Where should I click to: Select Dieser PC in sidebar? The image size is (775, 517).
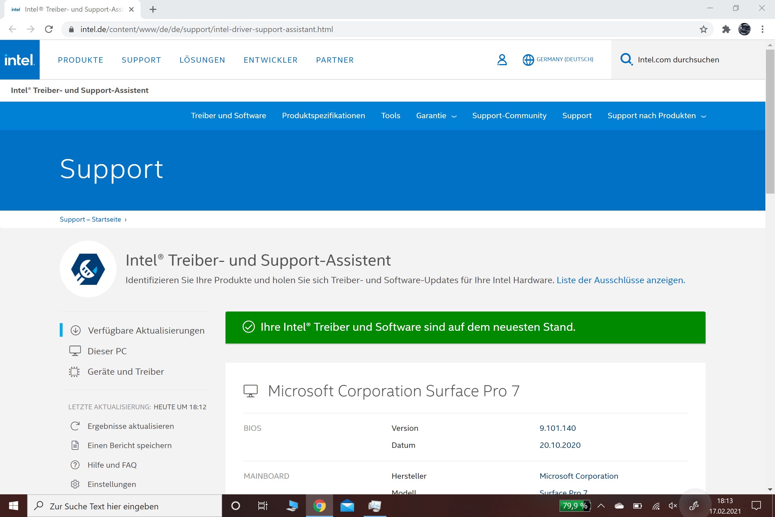tap(107, 351)
